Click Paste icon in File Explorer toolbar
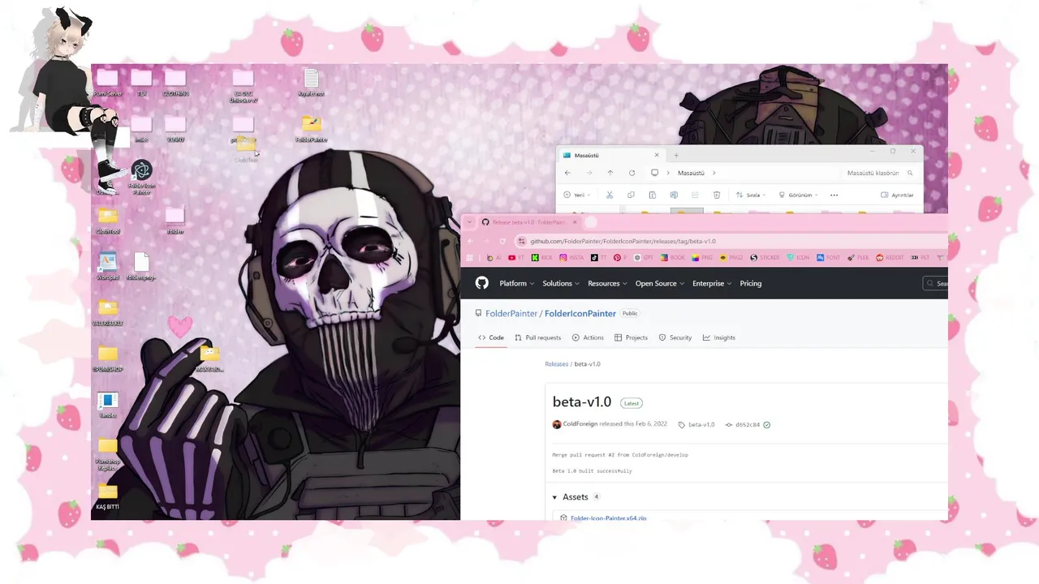Image resolution: width=1039 pixels, height=584 pixels. tap(652, 195)
